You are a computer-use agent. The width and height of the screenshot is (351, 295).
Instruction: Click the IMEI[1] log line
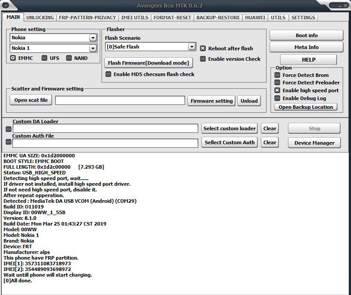(37, 264)
